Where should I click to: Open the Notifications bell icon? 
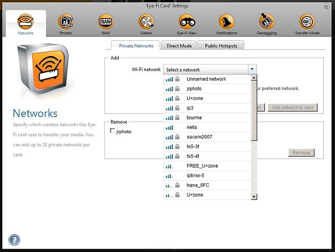coord(227,21)
